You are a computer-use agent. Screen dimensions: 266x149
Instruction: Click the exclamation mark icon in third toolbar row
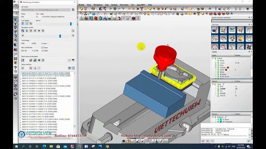tap(138, 18)
